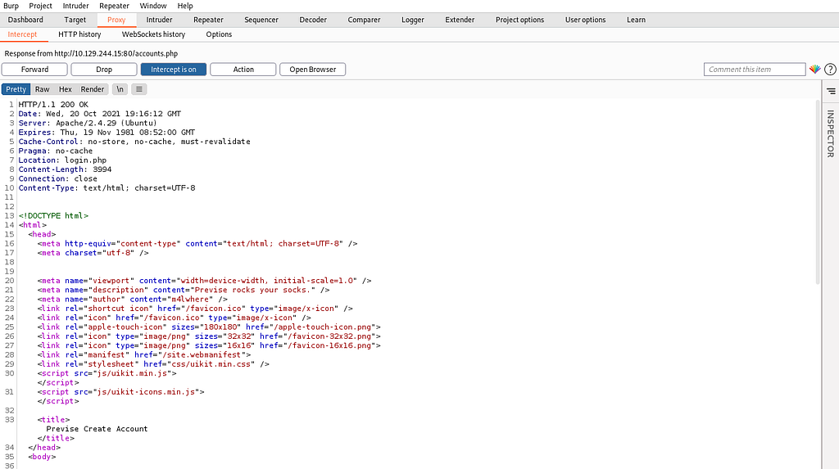The image size is (839, 469).
Task: Click the 'Content-Type: text/html' header line
Action: coord(107,187)
